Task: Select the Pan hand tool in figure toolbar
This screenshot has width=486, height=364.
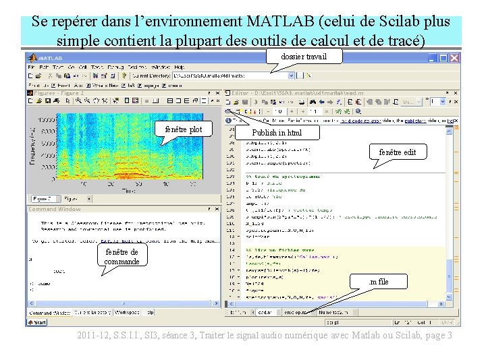Action: [x=97, y=101]
